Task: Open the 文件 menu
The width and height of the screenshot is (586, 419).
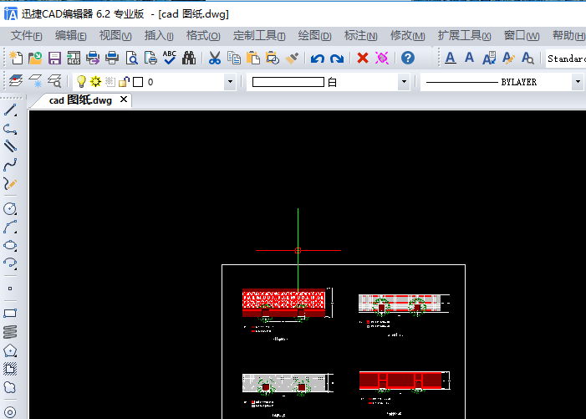Action: [x=27, y=36]
